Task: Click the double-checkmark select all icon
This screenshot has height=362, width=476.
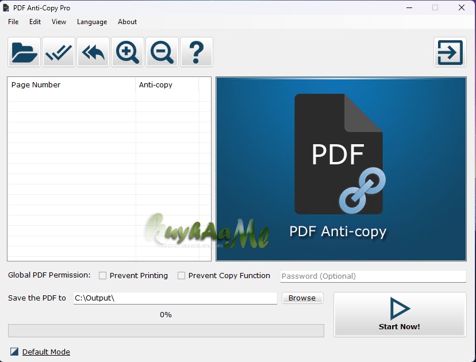Action: [x=59, y=52]
